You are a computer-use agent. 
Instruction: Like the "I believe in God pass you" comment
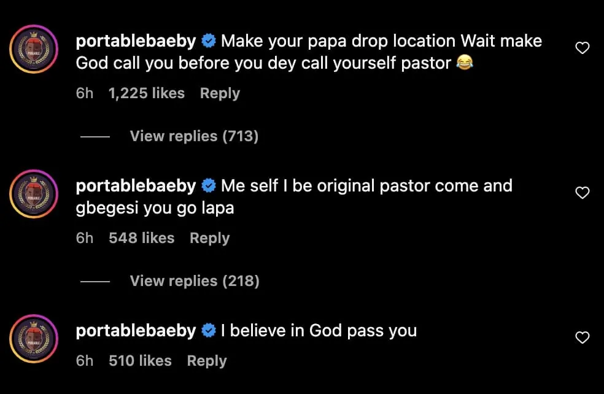click(x=582, y=338)
